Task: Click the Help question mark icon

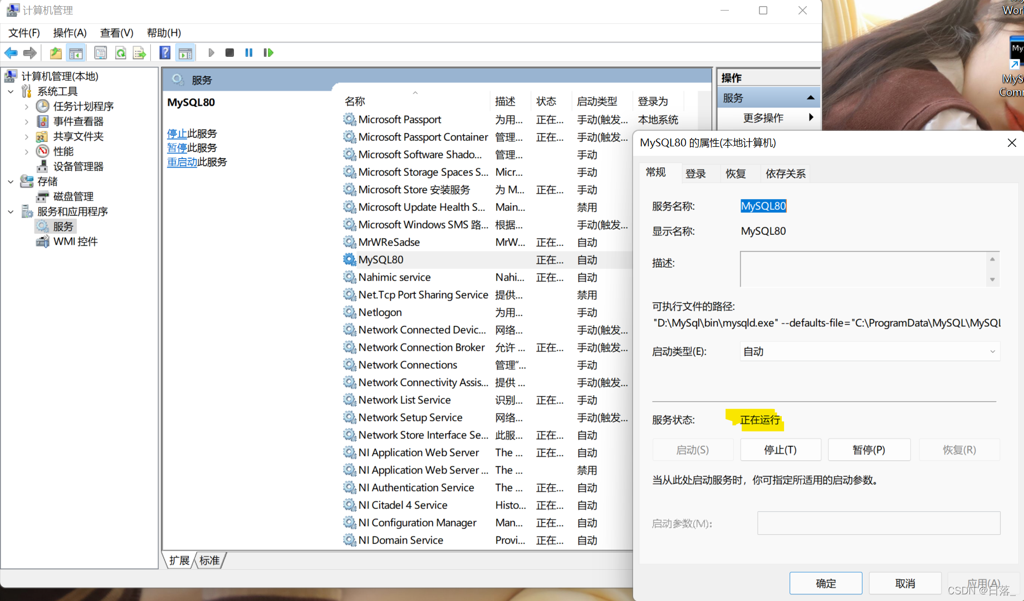Action: [x=165, y=53]
